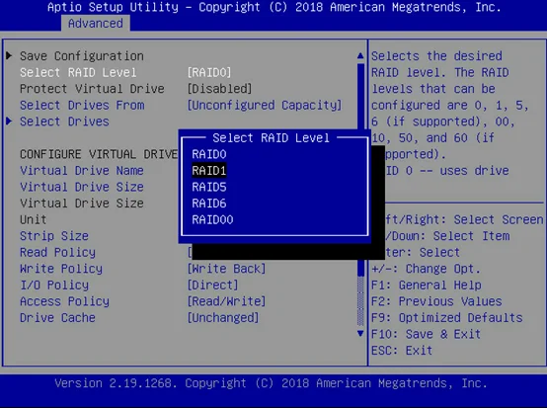Choose RAID00 in the popup list
Screen dimensions: 547x408
(x=212, y=219)
